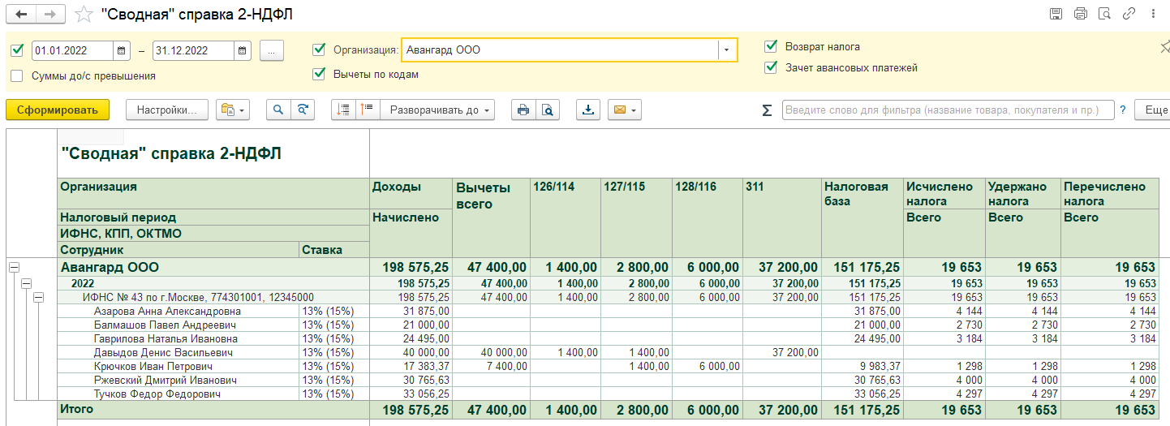Viewport: 1170px width, 426px height.
Task: Click the save report download icon
Action: 588,110
